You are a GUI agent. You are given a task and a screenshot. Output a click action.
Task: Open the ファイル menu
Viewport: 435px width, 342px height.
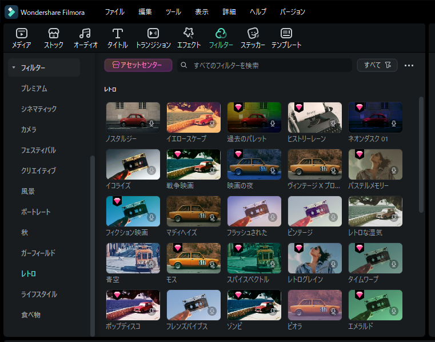tap(114, 12)
